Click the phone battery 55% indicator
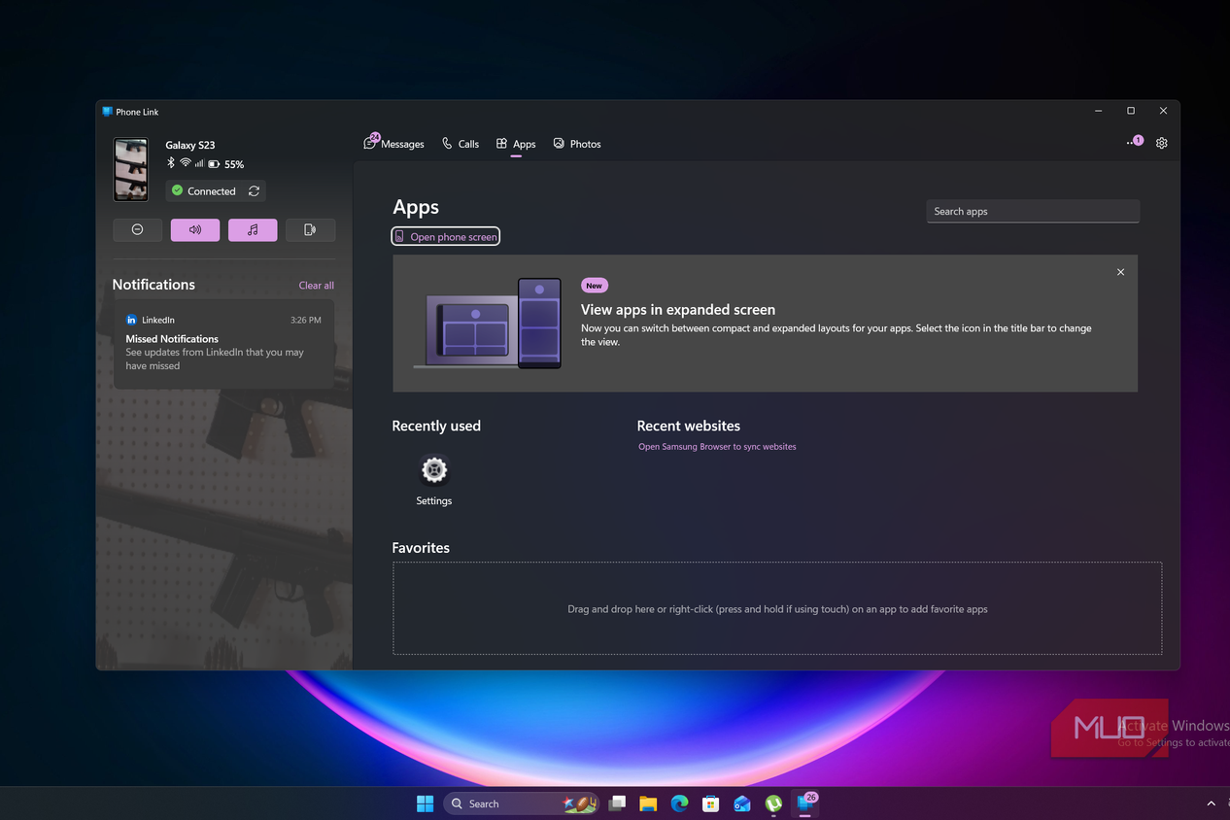Viewport: 1230px width, 820px height. tap(226, 164)
